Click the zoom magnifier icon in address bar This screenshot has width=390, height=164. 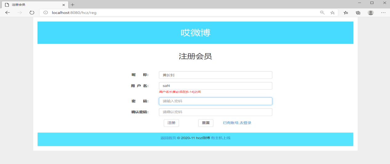(322, 13)
